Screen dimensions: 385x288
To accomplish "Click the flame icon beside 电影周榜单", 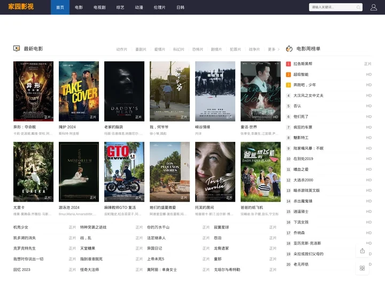I will 289,49.
